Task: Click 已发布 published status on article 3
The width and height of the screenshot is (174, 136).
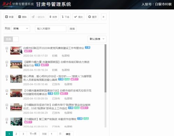Action: (x=56, y=84)
